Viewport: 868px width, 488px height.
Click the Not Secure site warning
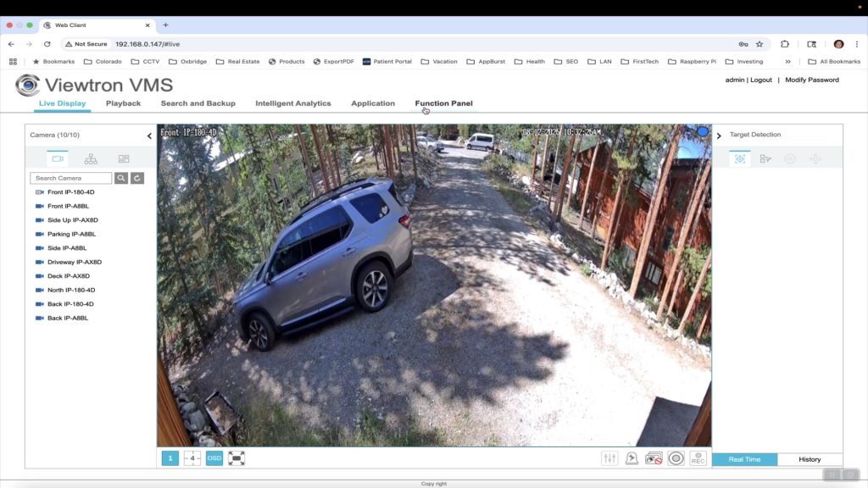pos(86,44)
